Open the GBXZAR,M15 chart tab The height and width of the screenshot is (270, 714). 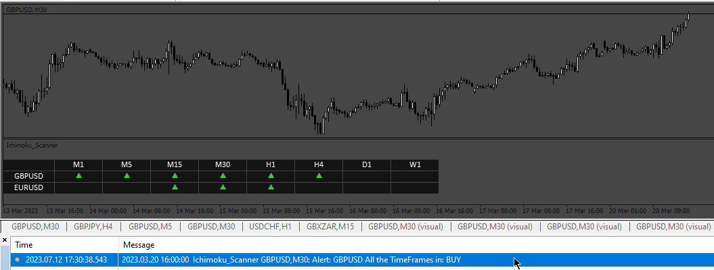(x=330, y=226)
